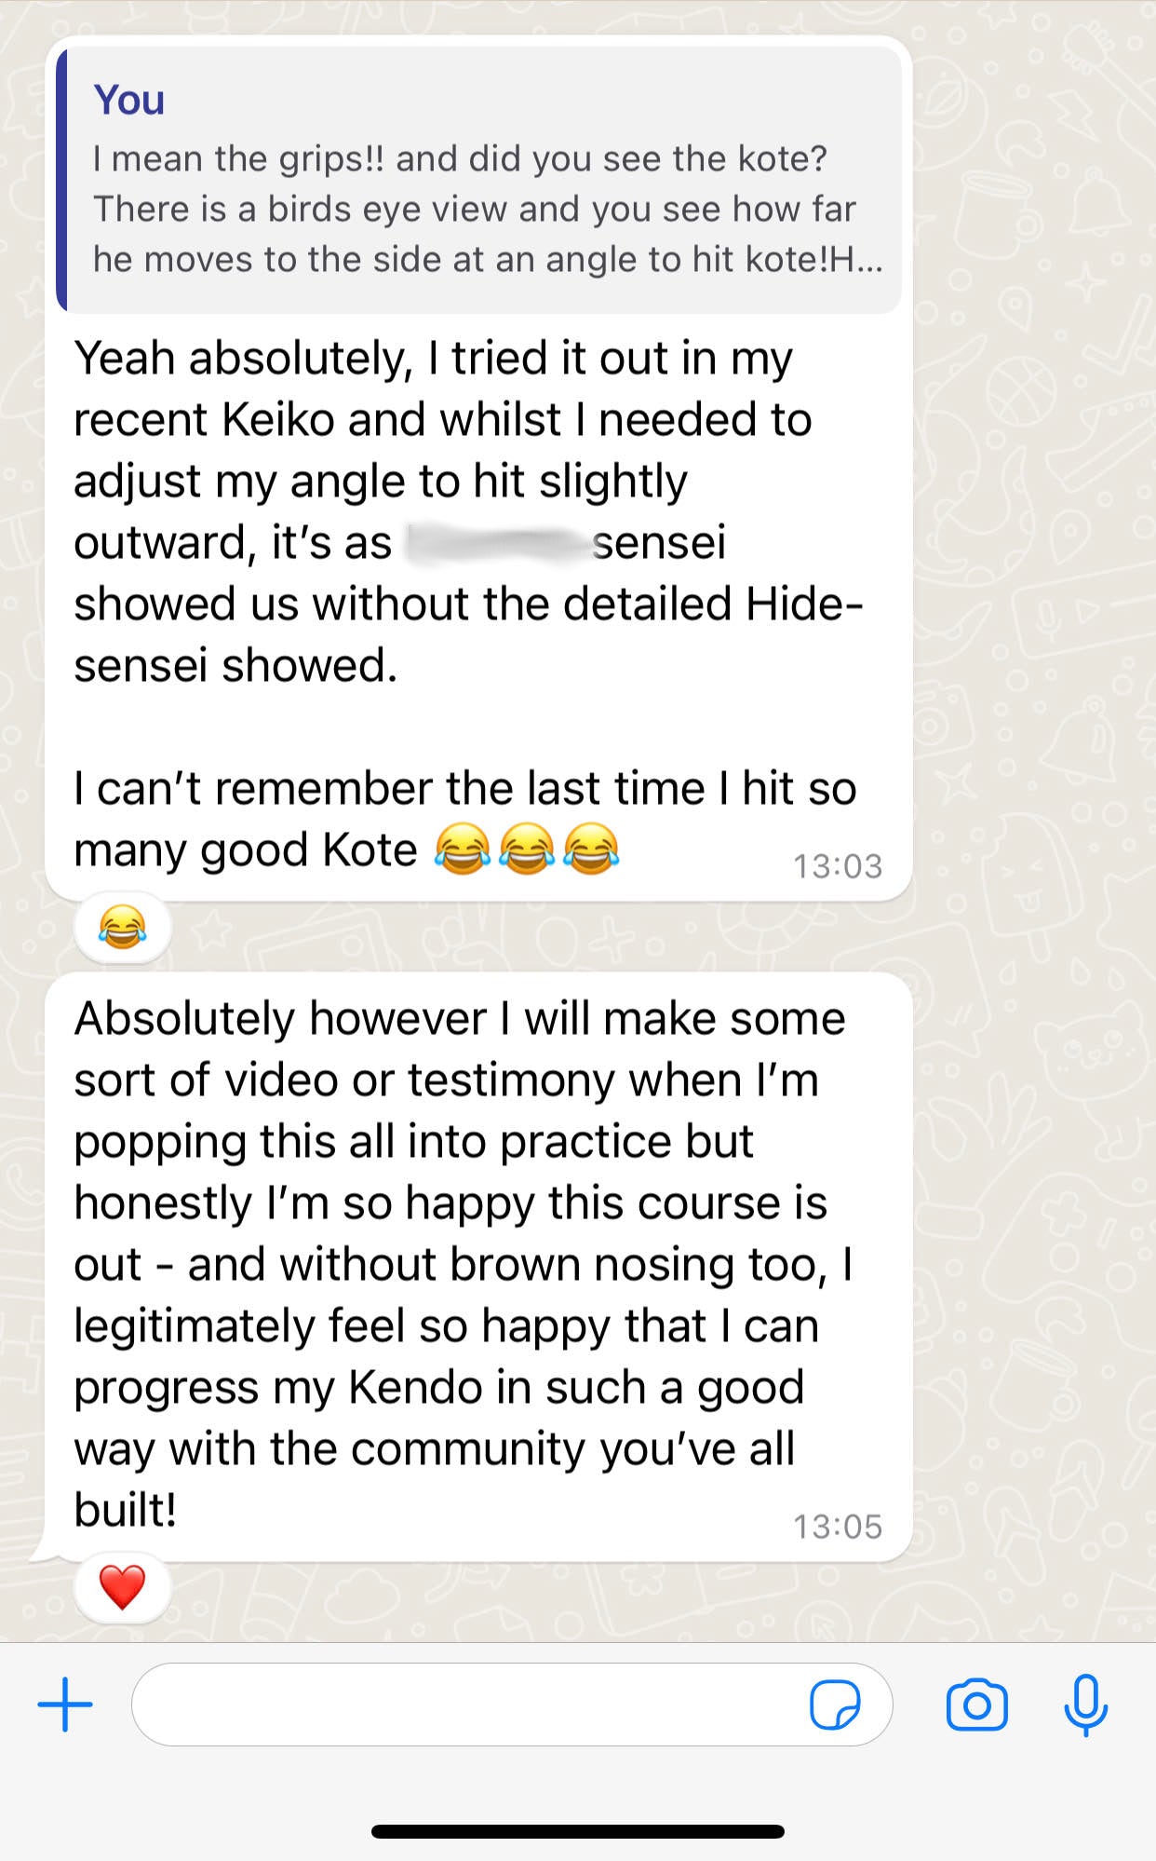Image resolution: width=1156 pixels, height=1861 pixels.
Task: Tap the plus attachment icon
Action: 65,1705
